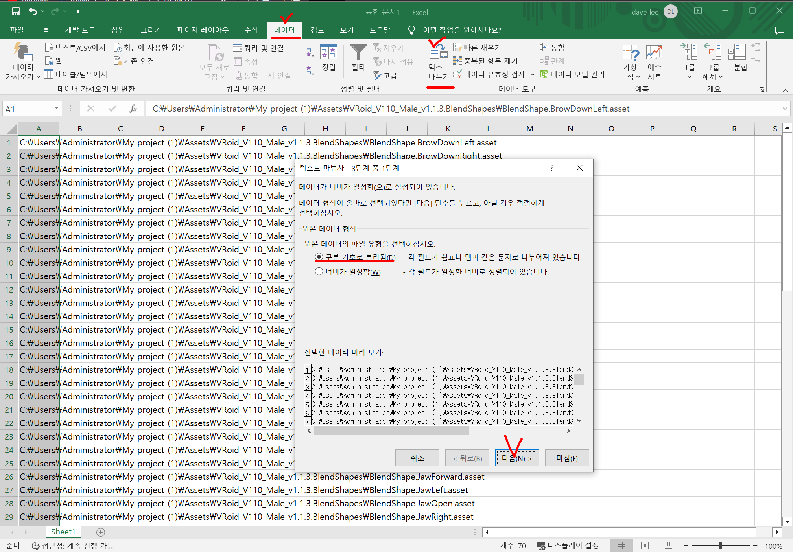Click Queries & Connections (쿼리 및 연결) icon

tap(237, 48)
